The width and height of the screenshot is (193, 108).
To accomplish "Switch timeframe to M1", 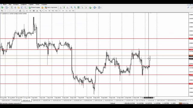I will click(46, 11).
